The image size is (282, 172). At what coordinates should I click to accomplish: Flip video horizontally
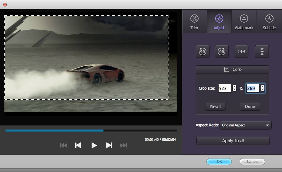[241, 52]
